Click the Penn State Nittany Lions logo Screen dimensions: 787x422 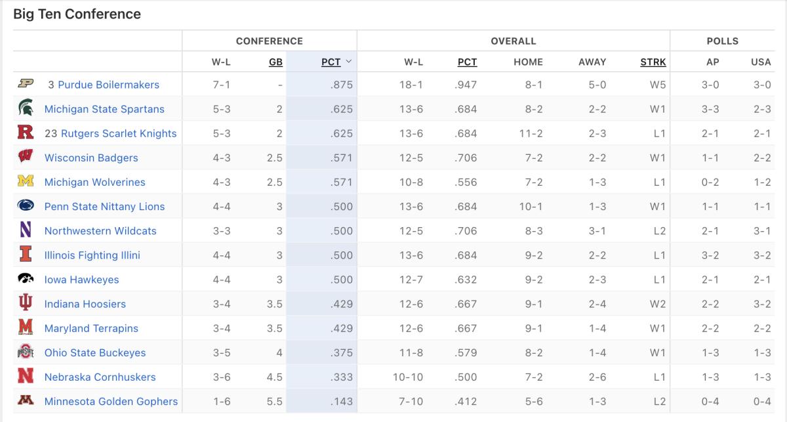[26, 205]
